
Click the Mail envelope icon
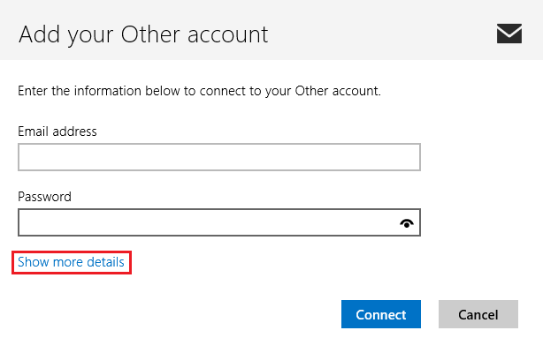509,34
